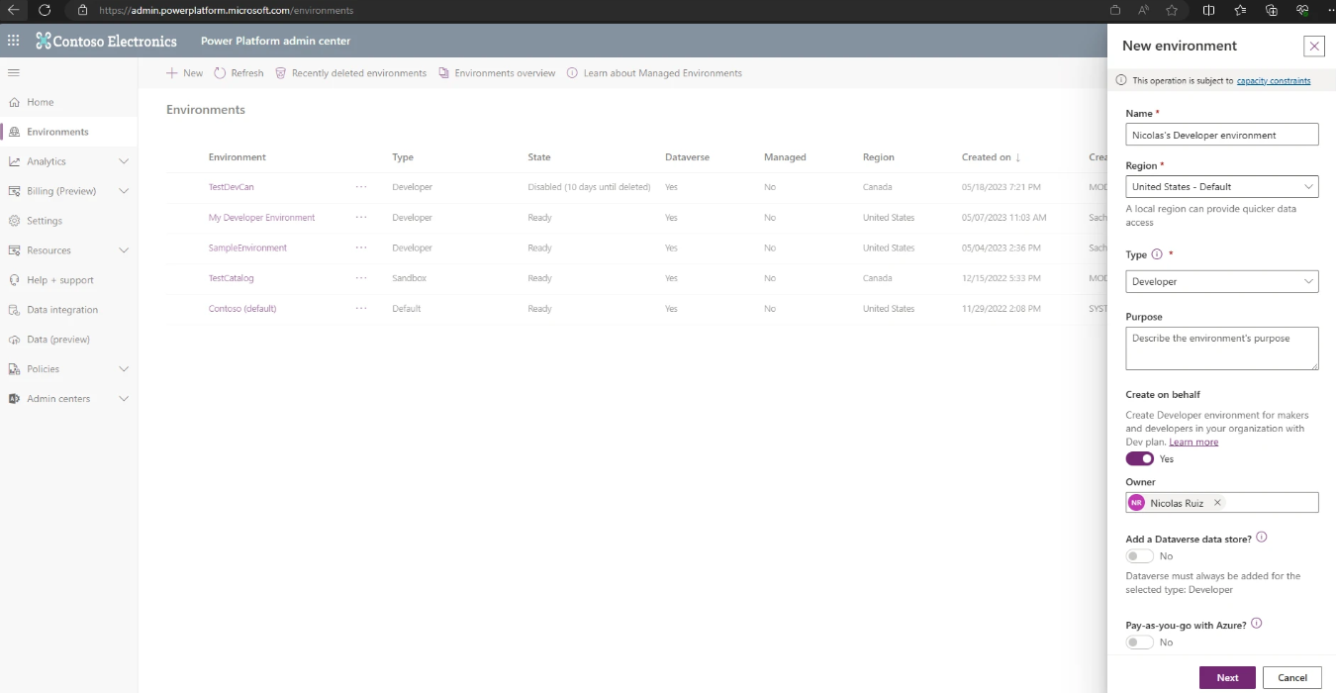This screenshot has height=693, width=1336.
Task: Open more options for TestDevCan environment
Action: pyautogui.click(x=361, y=187)
